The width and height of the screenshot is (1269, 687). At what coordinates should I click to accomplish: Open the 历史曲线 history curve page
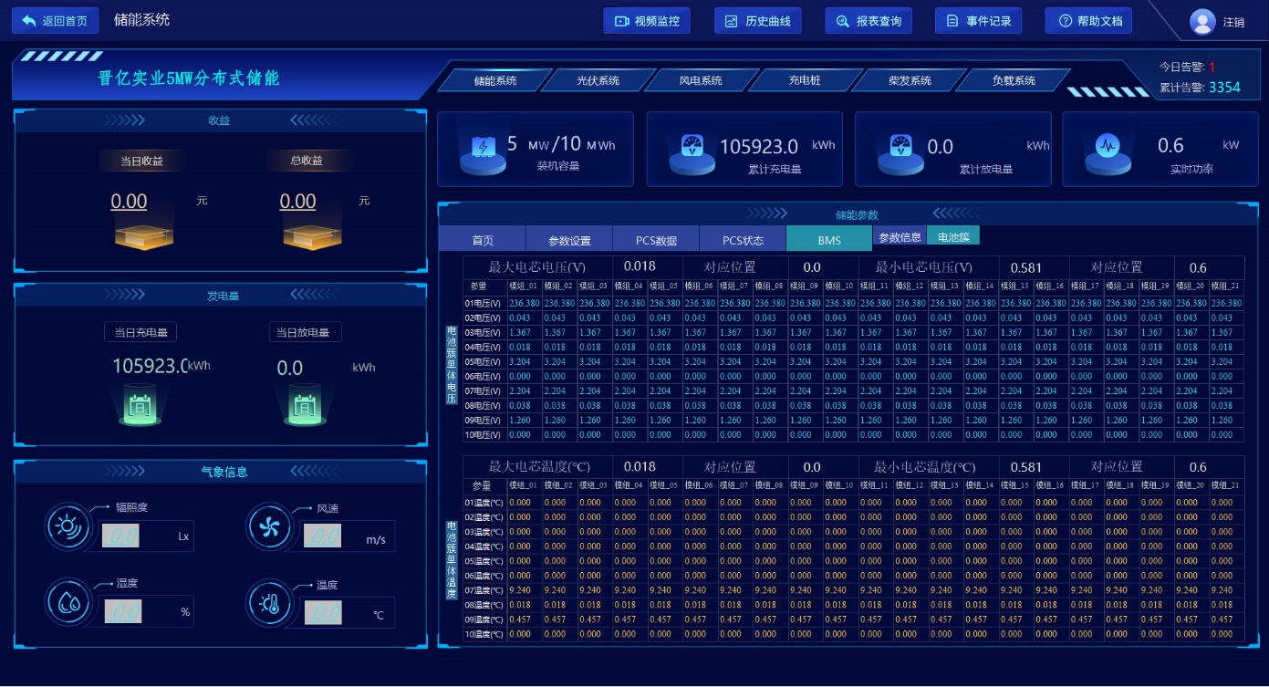click(x=757, y=21)
